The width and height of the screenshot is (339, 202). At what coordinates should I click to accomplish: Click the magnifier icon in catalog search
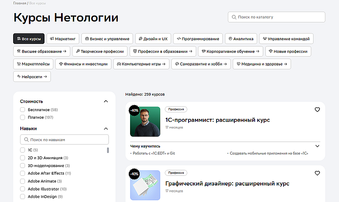233,17
